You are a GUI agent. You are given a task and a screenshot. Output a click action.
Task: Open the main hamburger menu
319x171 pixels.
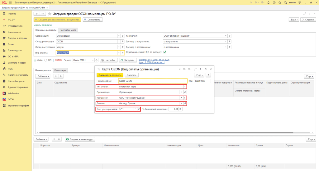11,2
